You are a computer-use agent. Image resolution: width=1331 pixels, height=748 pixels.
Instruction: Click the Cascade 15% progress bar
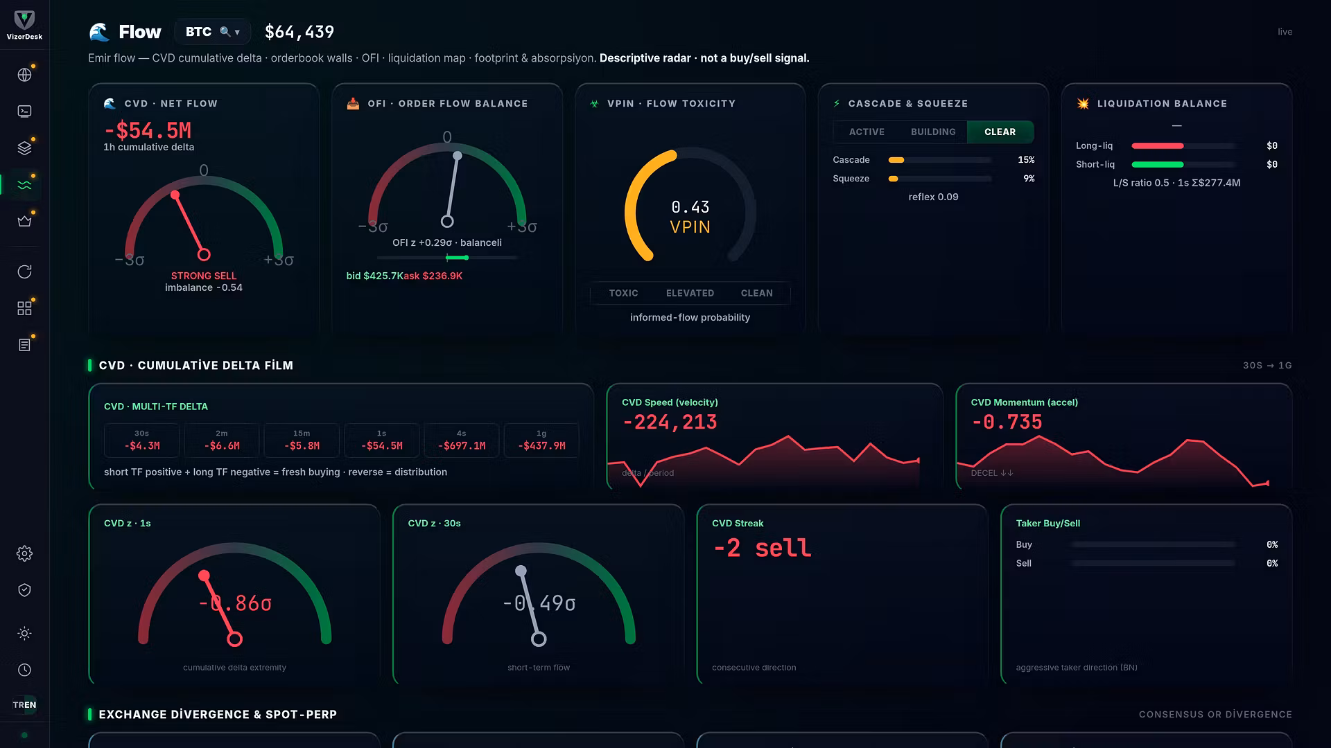(x=940, y=160)
